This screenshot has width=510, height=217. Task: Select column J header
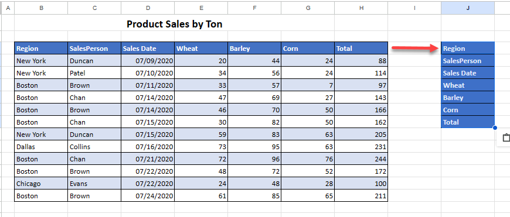(468, 8)
